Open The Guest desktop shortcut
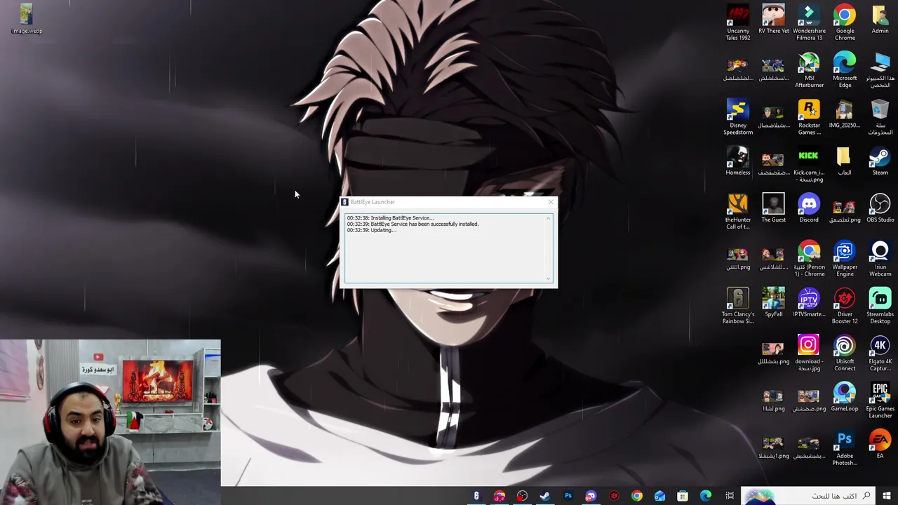The image size is (898, 505). coord(773,208)
